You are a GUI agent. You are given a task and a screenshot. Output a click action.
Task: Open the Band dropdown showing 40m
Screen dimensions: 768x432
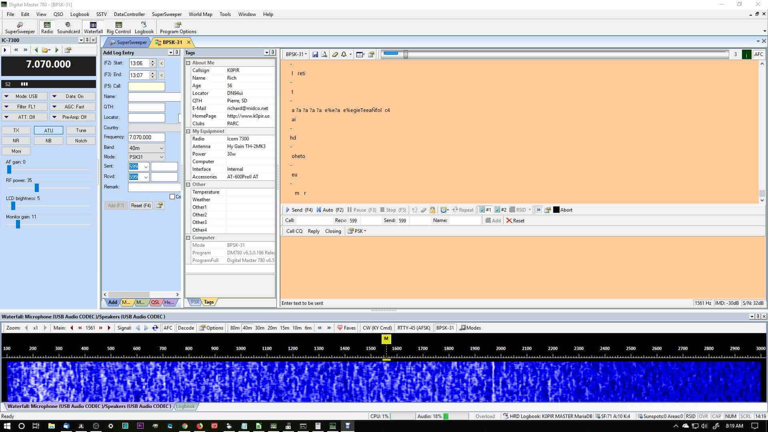161,148
